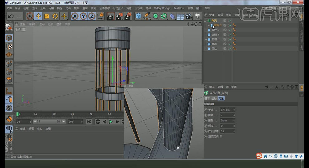Click the 阵列频率 stepper arrows
This screenshot has height=168, width=309.
pyautogui.click(x=234, y=131)
